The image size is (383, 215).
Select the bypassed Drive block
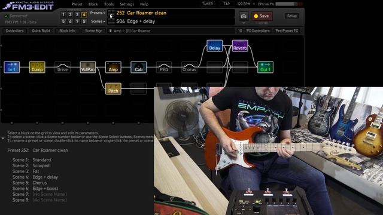[x=62, y=67]
